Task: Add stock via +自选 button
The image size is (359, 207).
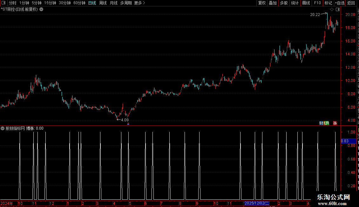Action: point(340,3)
